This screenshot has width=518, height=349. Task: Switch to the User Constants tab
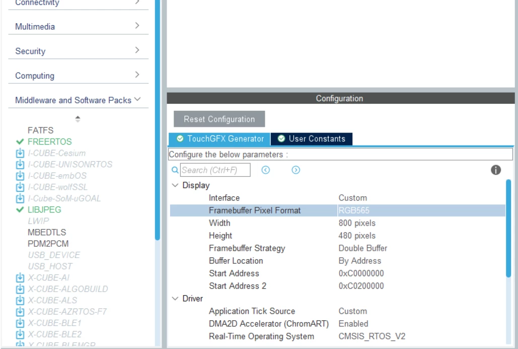tap(312, 139)
